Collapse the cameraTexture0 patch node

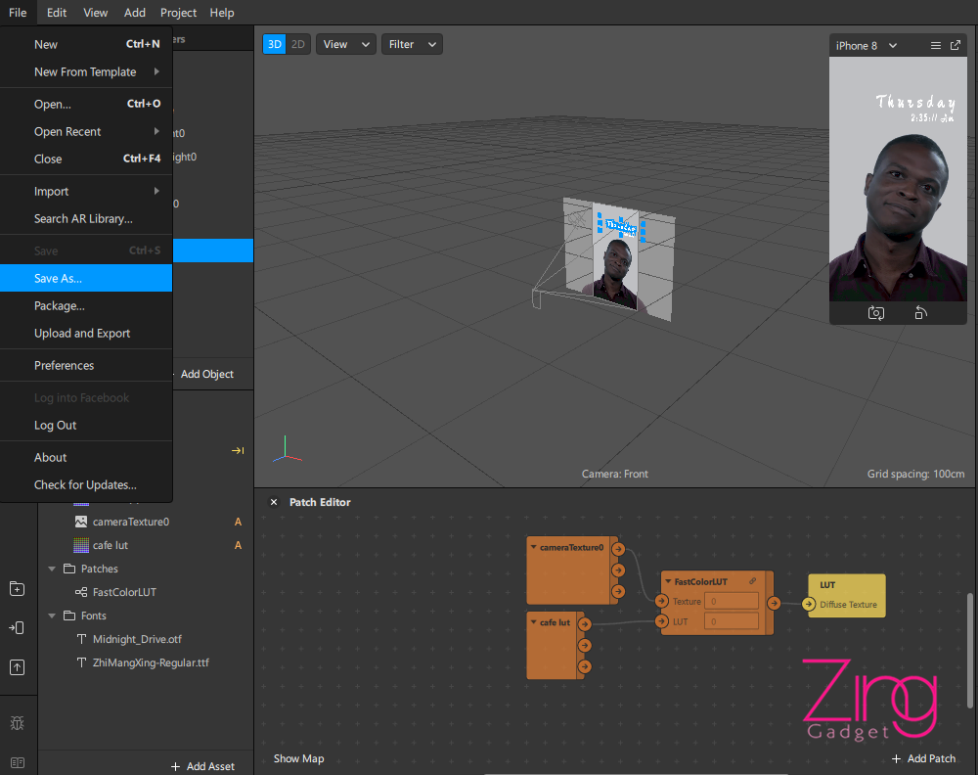coord(534,547)
